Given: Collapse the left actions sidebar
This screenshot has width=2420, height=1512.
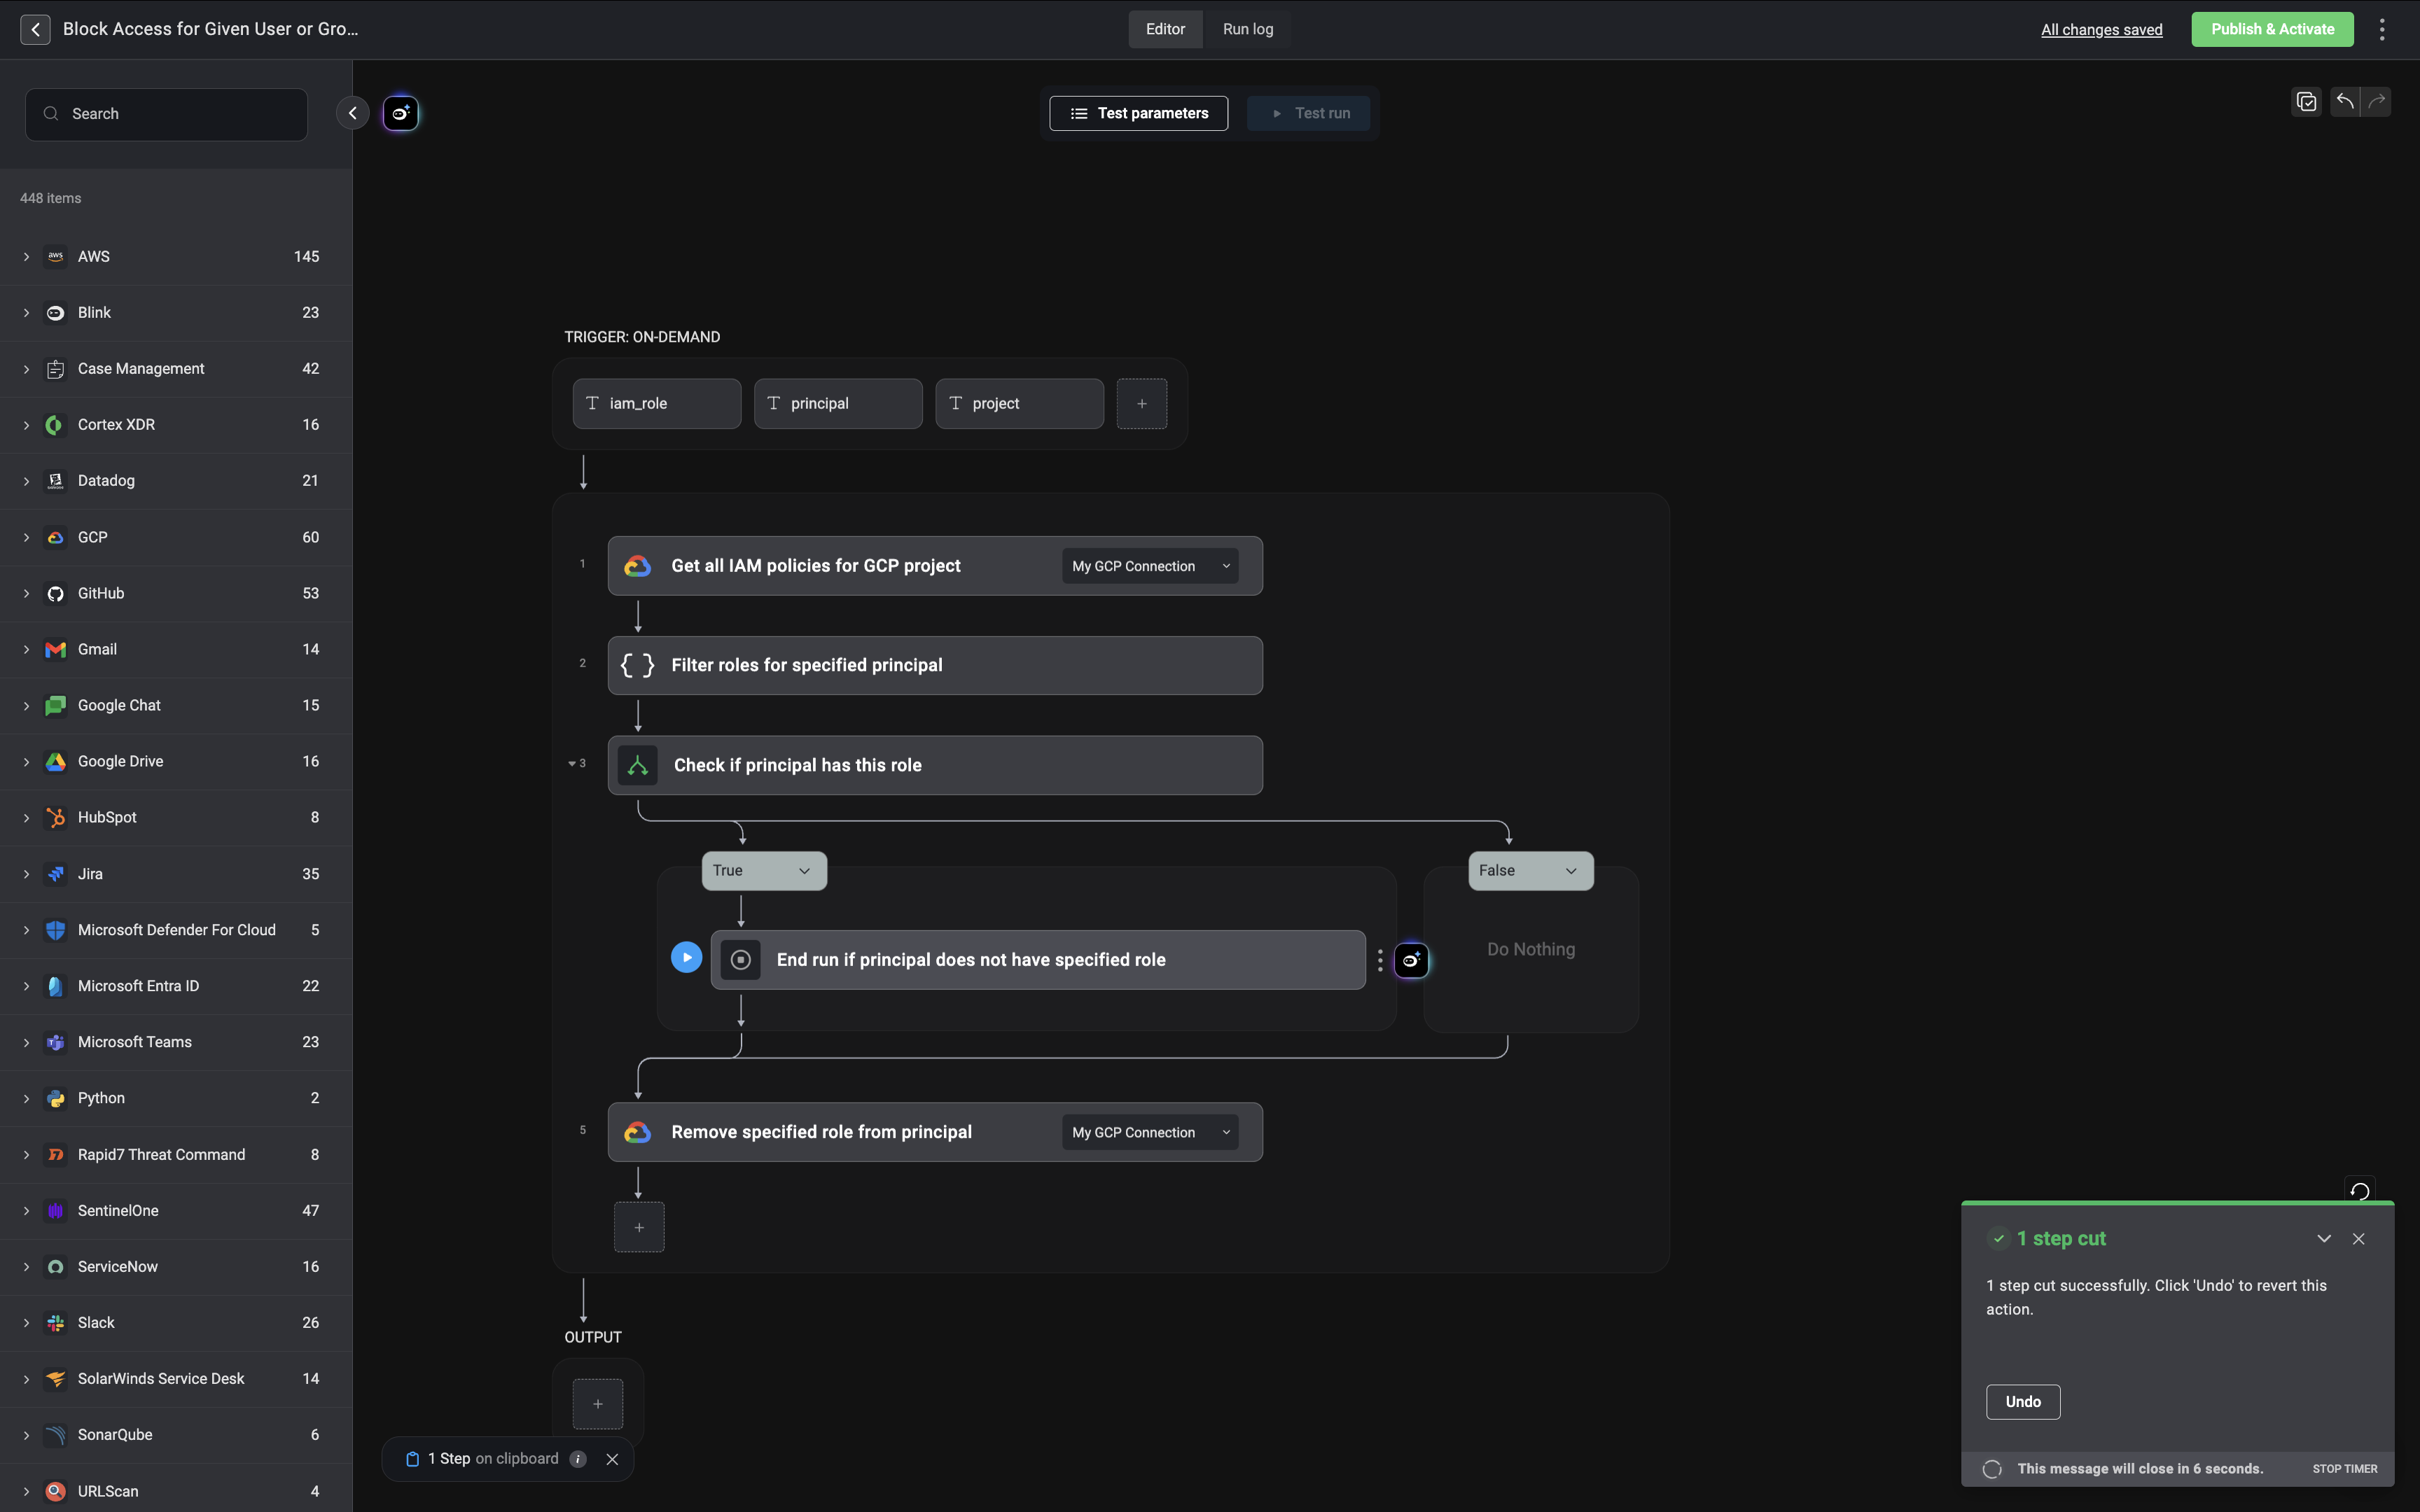Looking at the screenshot, I should 352,113.
